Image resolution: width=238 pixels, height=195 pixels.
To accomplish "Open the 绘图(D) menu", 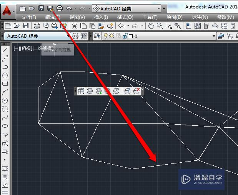I will coord(175,17).
